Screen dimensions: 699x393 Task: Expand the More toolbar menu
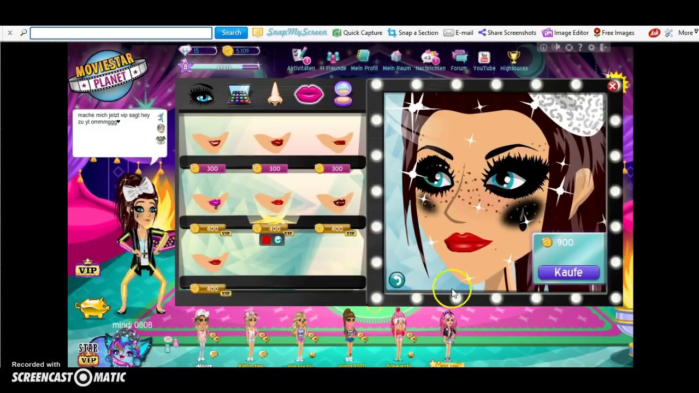688,33
